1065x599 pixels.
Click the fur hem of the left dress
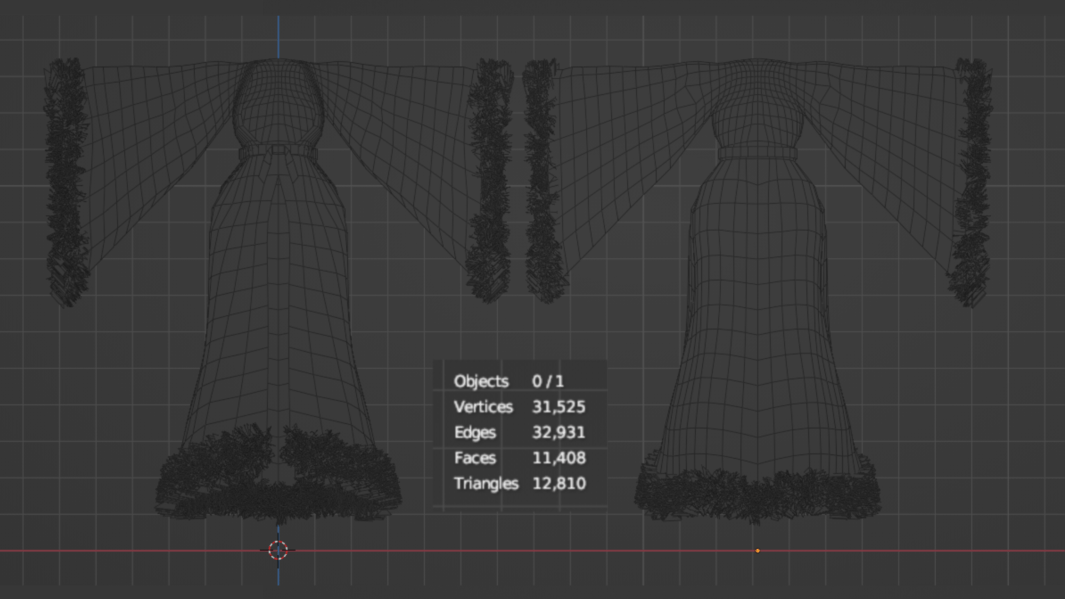click(277, 477)
